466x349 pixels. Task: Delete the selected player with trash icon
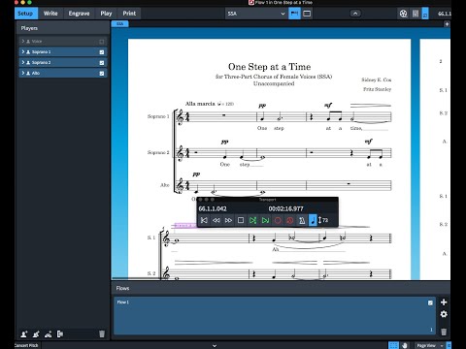click(102, 333)
